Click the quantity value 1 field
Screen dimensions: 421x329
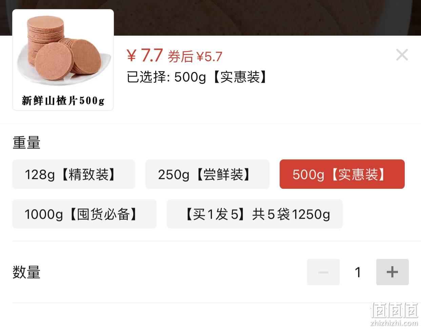click(x=358, y=272)
